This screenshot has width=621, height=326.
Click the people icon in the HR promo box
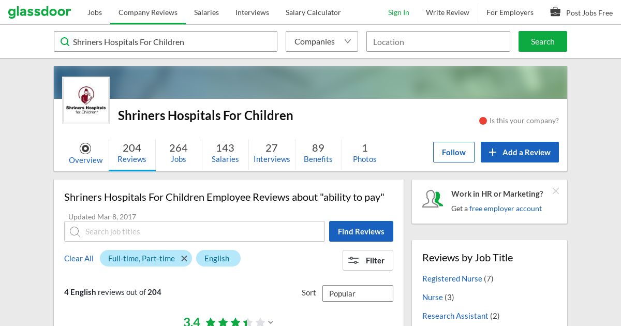(433, 199)
